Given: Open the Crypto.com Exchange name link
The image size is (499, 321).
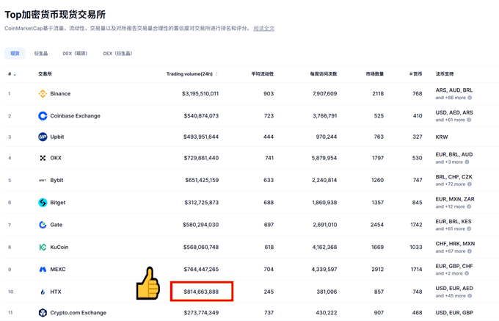Looking at the screenshot, I should coord(78,313).
